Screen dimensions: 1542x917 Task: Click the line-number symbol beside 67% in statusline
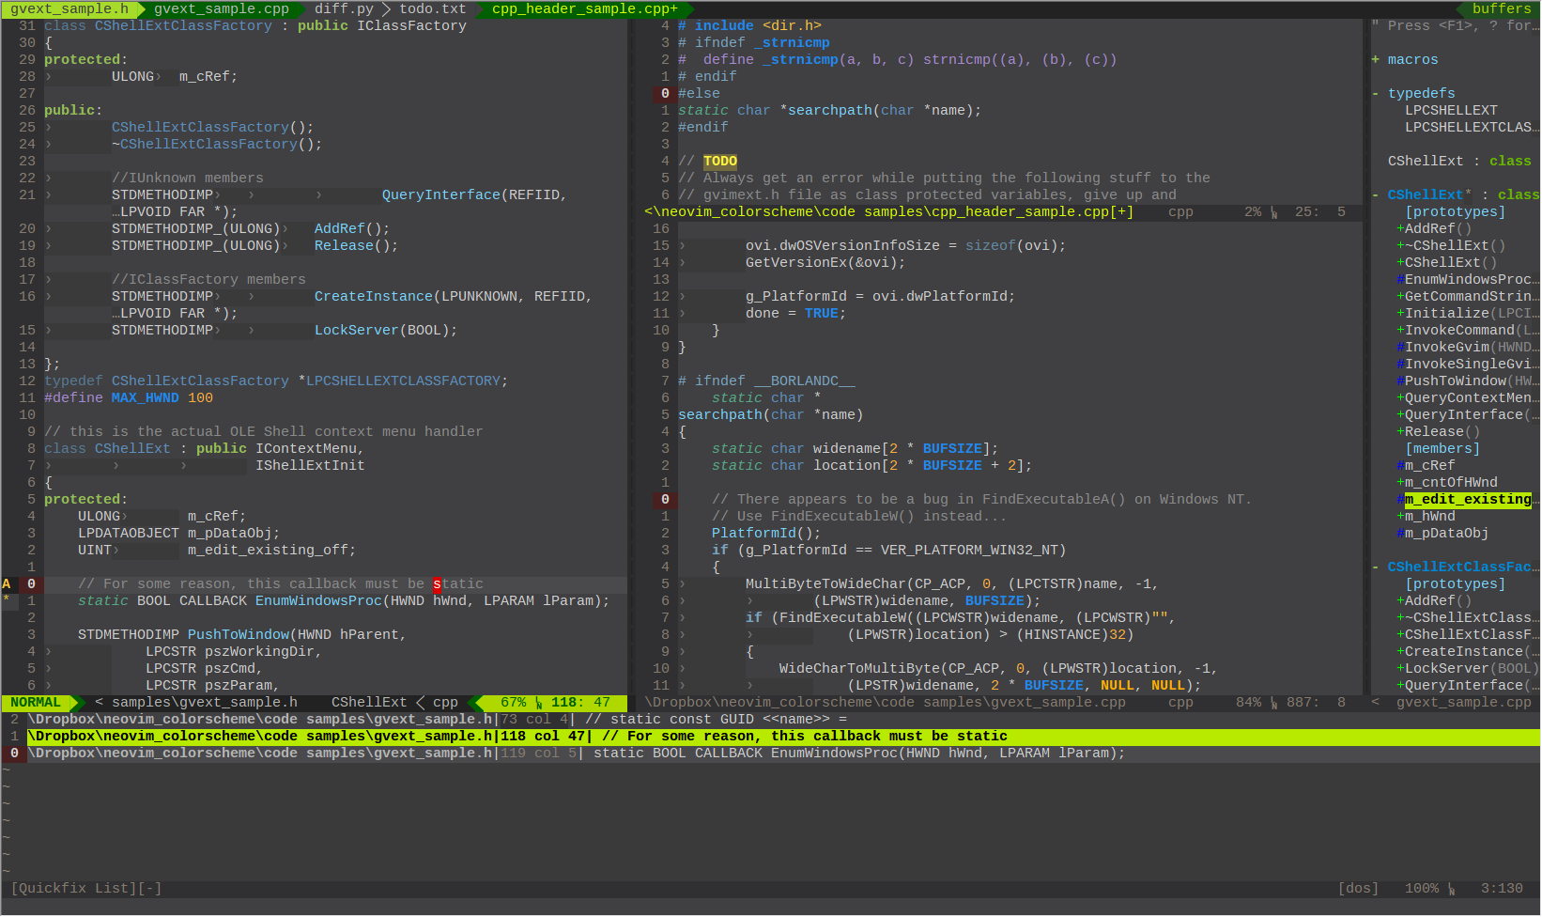tap(539, 703)
